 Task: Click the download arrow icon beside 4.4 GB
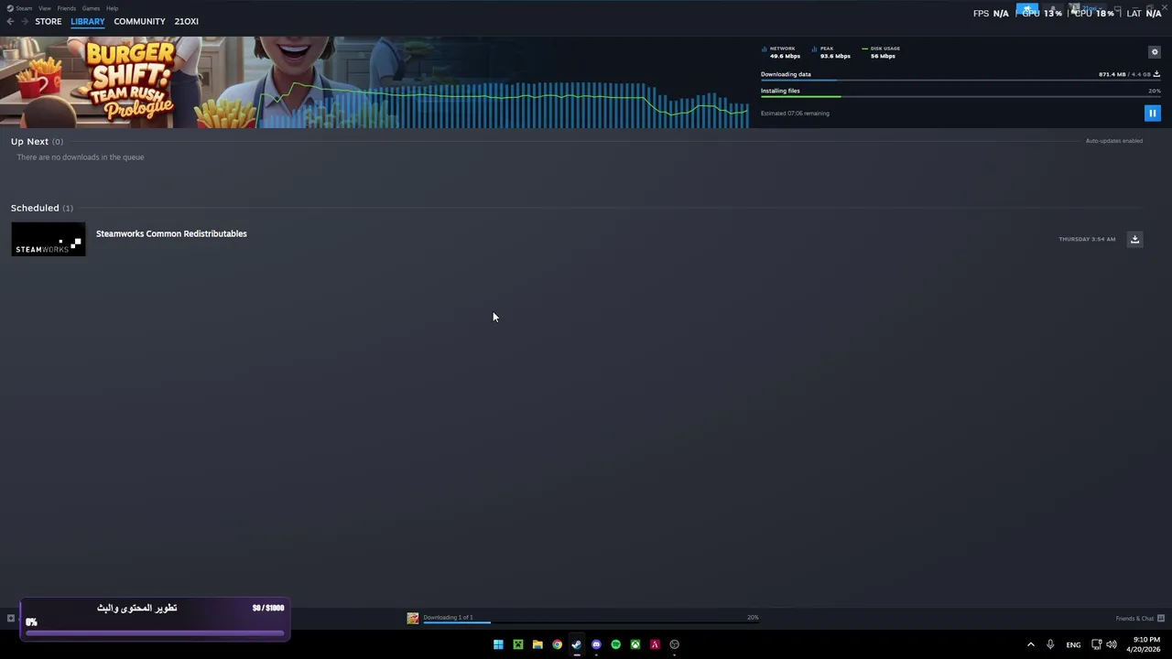1156,74
